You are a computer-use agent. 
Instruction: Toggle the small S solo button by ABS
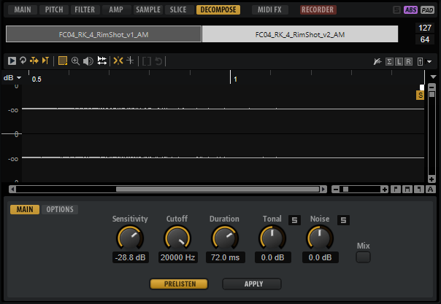(396, 10)
